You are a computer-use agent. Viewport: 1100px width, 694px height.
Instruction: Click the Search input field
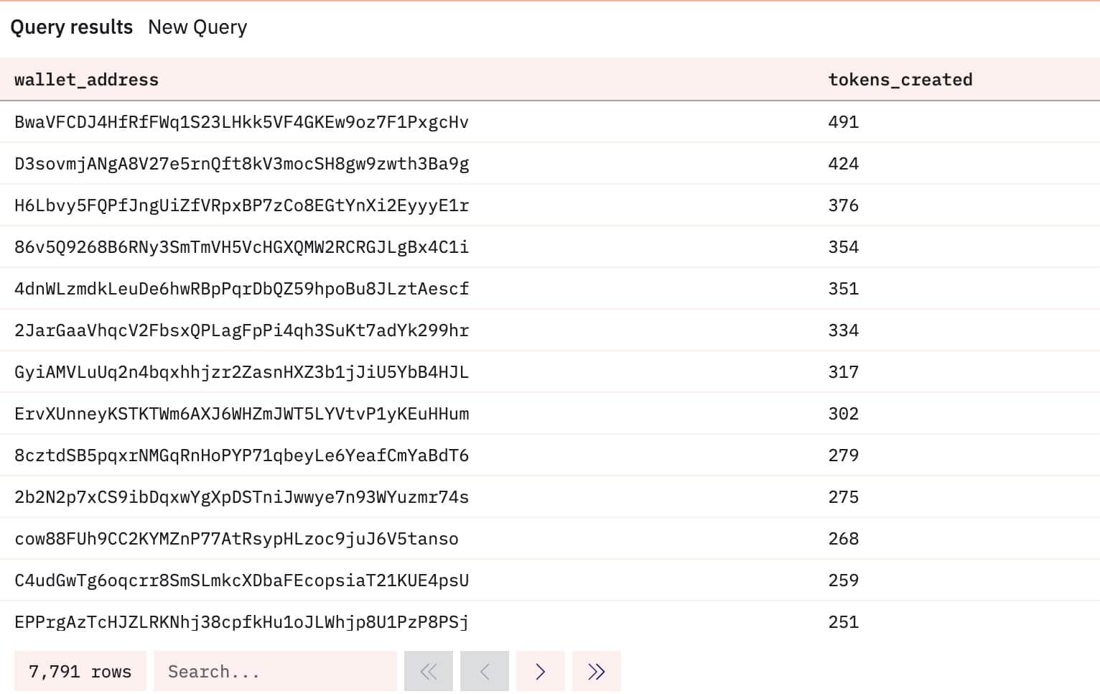point(275,672)
